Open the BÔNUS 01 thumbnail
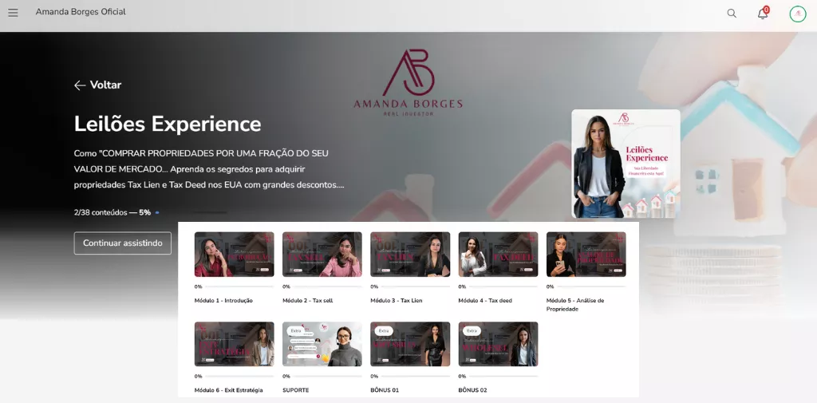This screenshot has height=403, width=817. pyautogui.click(x=410, y=344)
